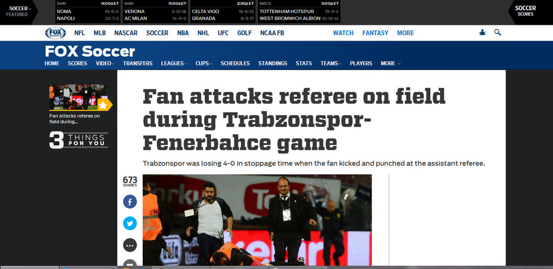553x269 pixels.
Task: Open more sharing options ellipsis icon
Action: (x=130, y=245)
